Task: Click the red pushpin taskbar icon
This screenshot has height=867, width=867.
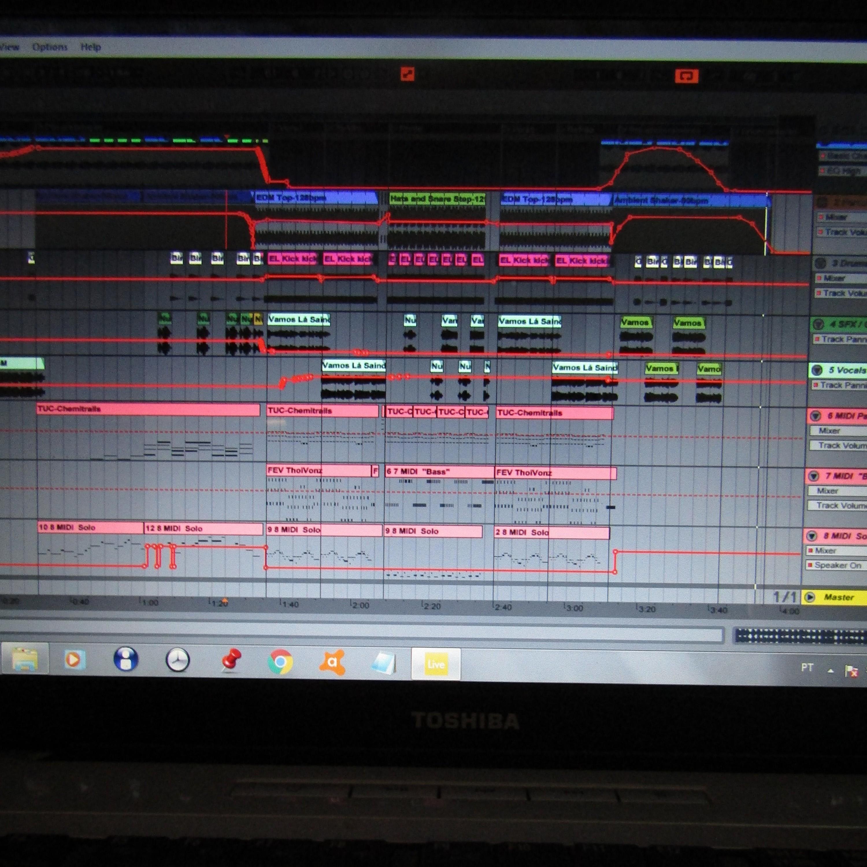Action: coord(231,660)
